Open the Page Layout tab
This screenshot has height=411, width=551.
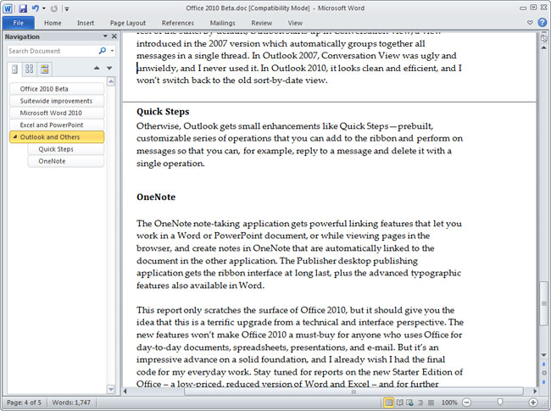coord(127,23)
